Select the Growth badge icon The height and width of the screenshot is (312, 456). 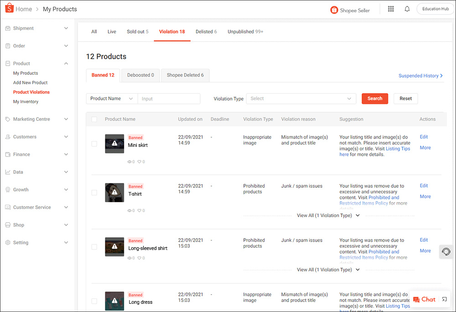point(7,190)
